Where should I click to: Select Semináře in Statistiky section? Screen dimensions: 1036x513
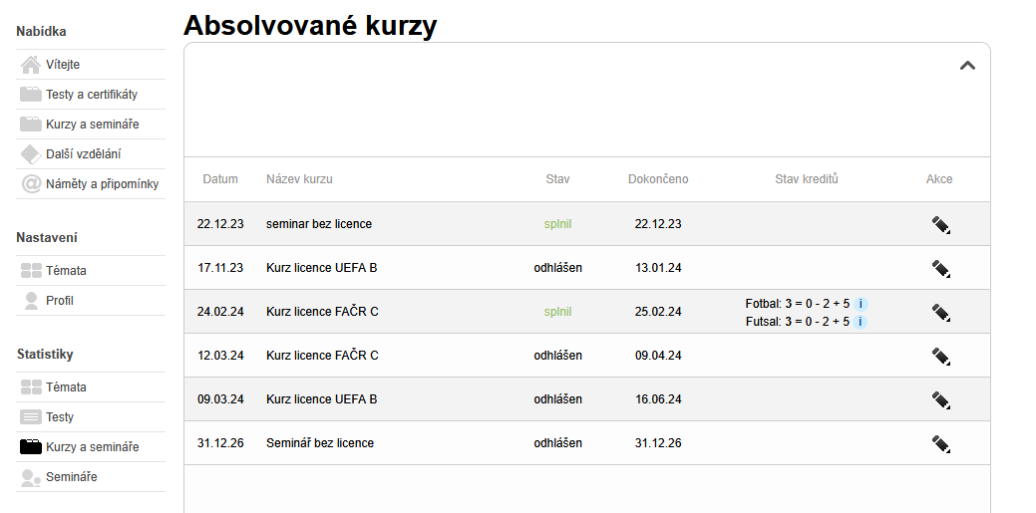pyautogui.click(x=71, y=477)
